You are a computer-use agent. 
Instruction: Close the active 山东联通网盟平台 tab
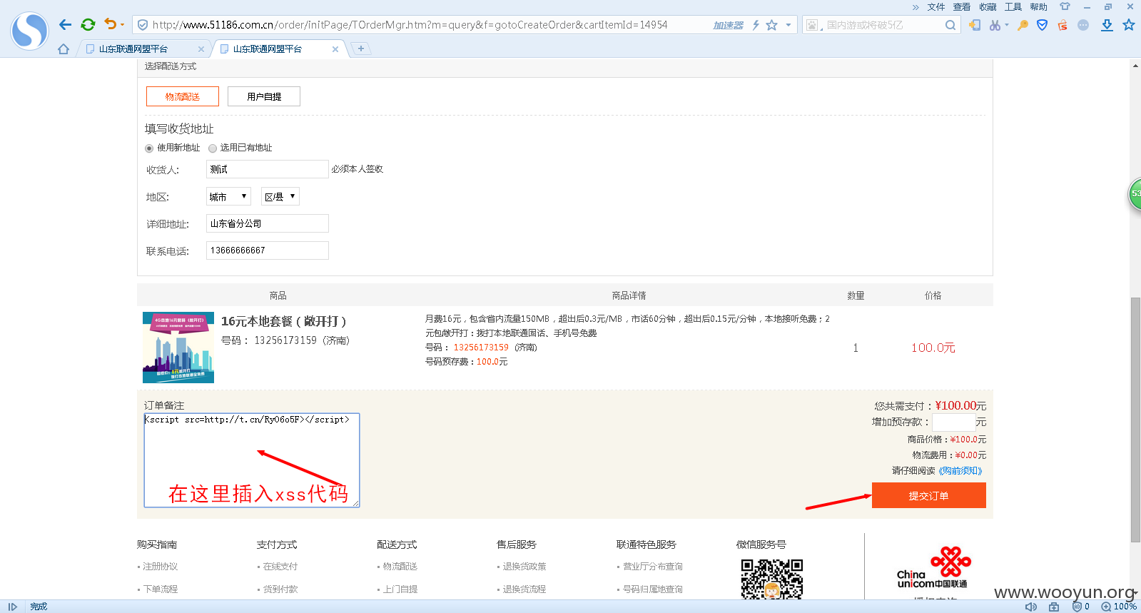[335, 49]
